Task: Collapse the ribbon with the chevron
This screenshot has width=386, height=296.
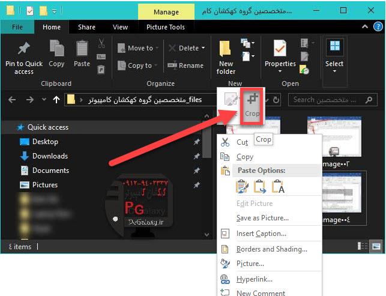Action: click(x=365, y=26)
